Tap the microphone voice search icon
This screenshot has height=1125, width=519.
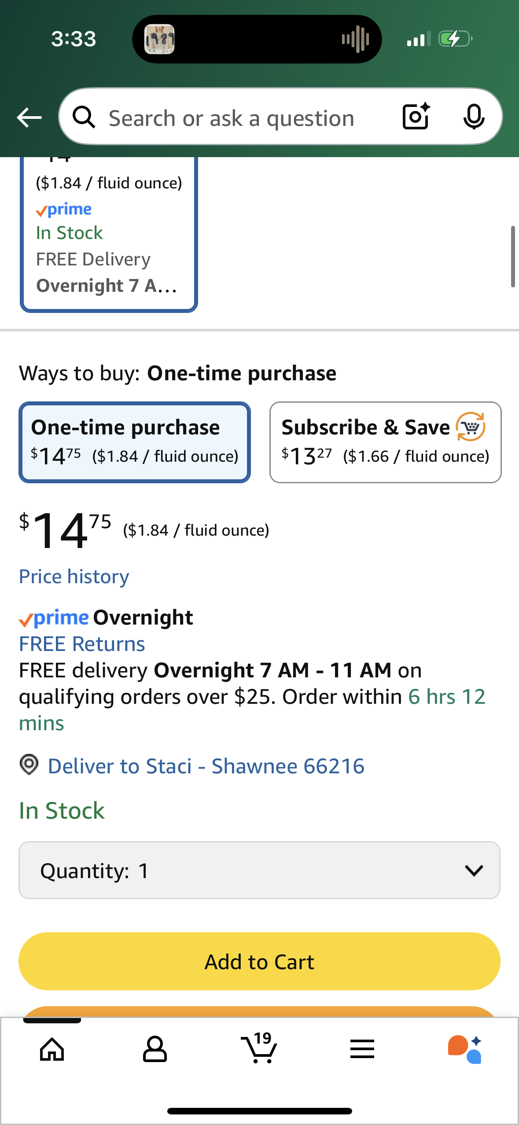click(474, 117)
